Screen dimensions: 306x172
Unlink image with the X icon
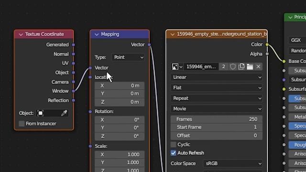[258, 67]
